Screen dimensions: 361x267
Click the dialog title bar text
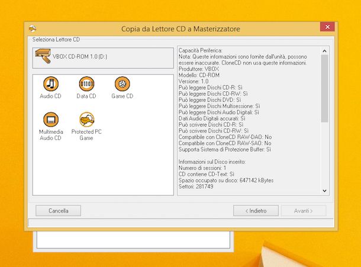(x=180, y=28)
